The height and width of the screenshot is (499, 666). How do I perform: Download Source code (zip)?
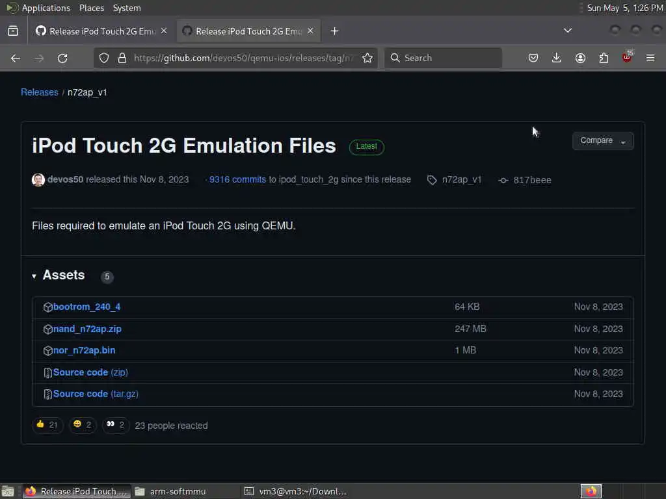coord(90,372)
